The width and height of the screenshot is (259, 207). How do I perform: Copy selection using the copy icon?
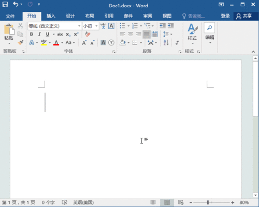click(20, 34)
